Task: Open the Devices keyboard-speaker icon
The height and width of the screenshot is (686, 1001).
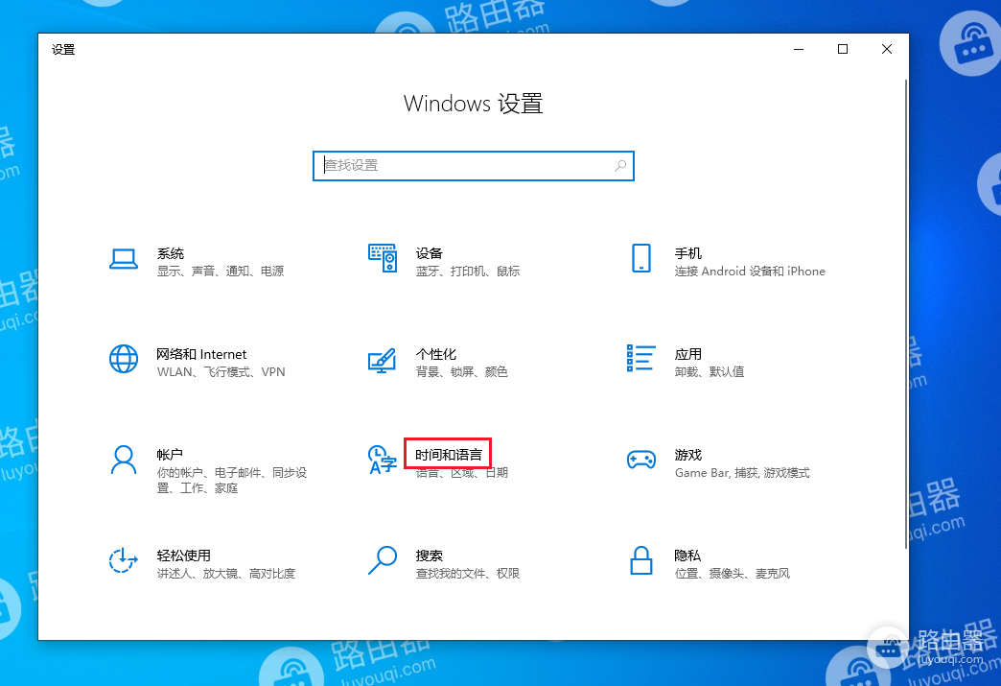Action: point(383,258)
